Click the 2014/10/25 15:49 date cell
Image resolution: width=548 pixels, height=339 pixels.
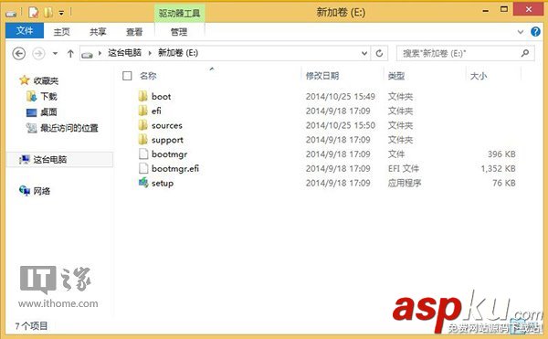coord(341,97)
